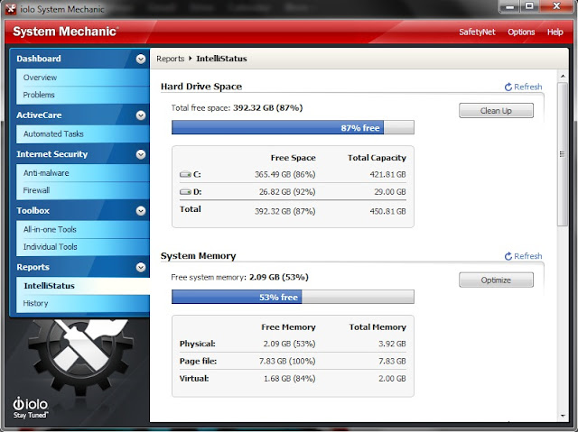
Task: Click the 53% free memory bar
Action: (x=293, y=297)
